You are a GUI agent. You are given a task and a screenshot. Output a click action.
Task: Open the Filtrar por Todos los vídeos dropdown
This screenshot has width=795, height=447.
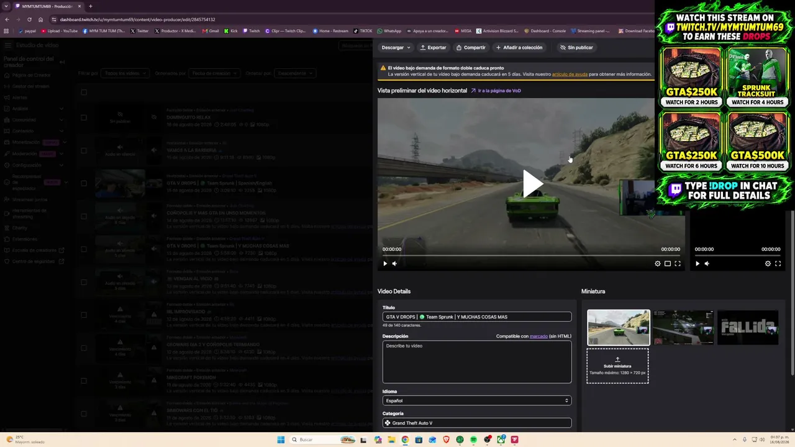[x=125, y=73]
